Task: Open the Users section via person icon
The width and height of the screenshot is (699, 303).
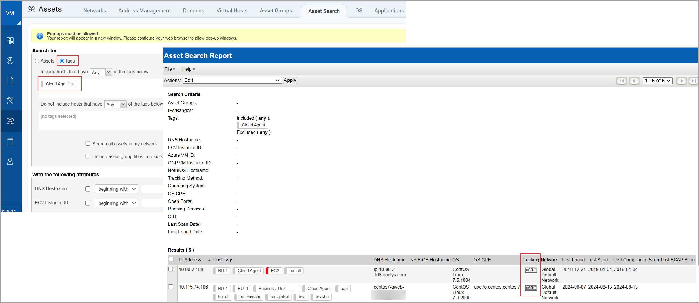Action: pos(10,161)
